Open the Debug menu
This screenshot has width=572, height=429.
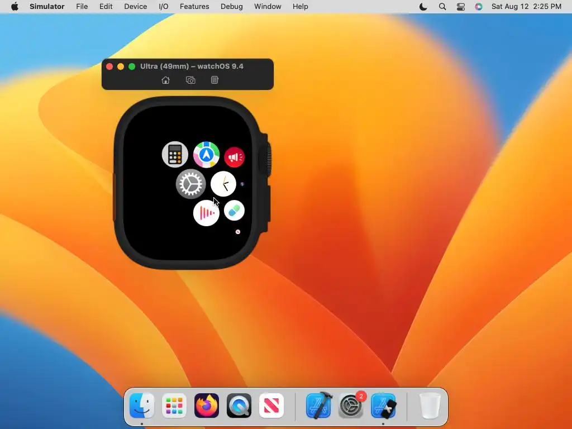232,7
